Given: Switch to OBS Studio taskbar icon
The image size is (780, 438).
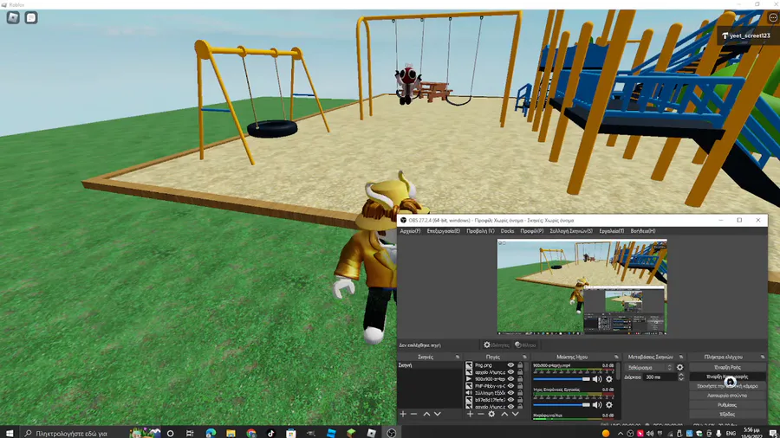Looking at the screenshot, I should (x=392, y=433).
